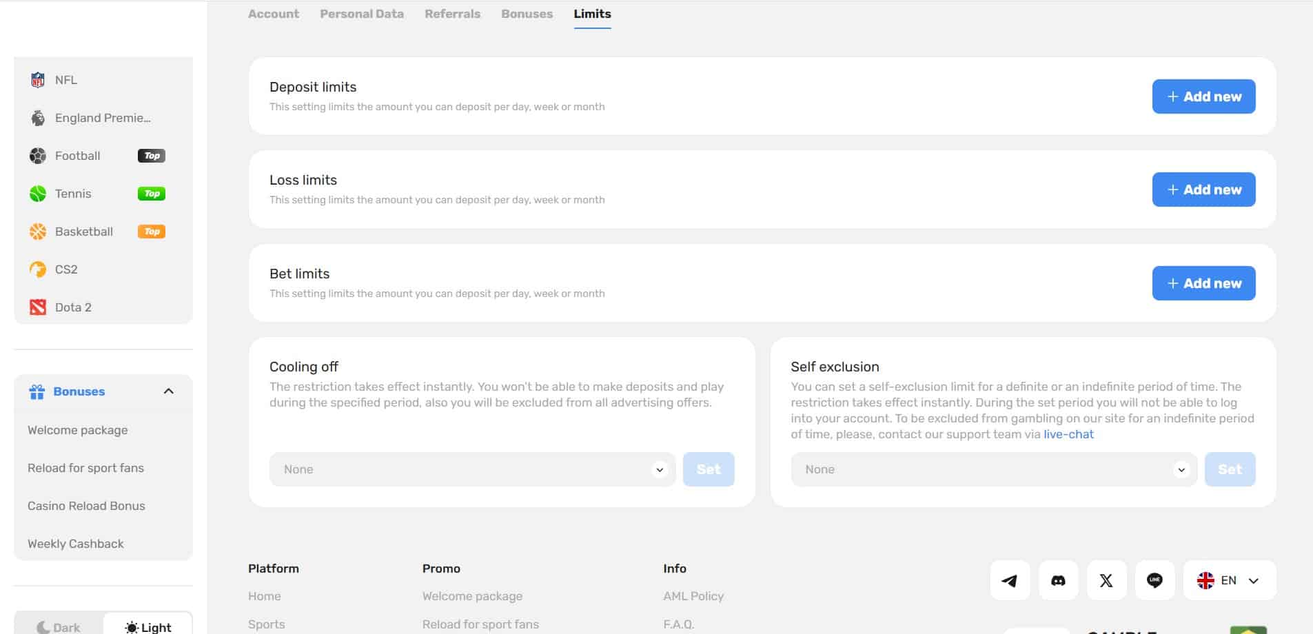Open the LINE messenger icon
1313x634 pixels.
(1154, 580)
